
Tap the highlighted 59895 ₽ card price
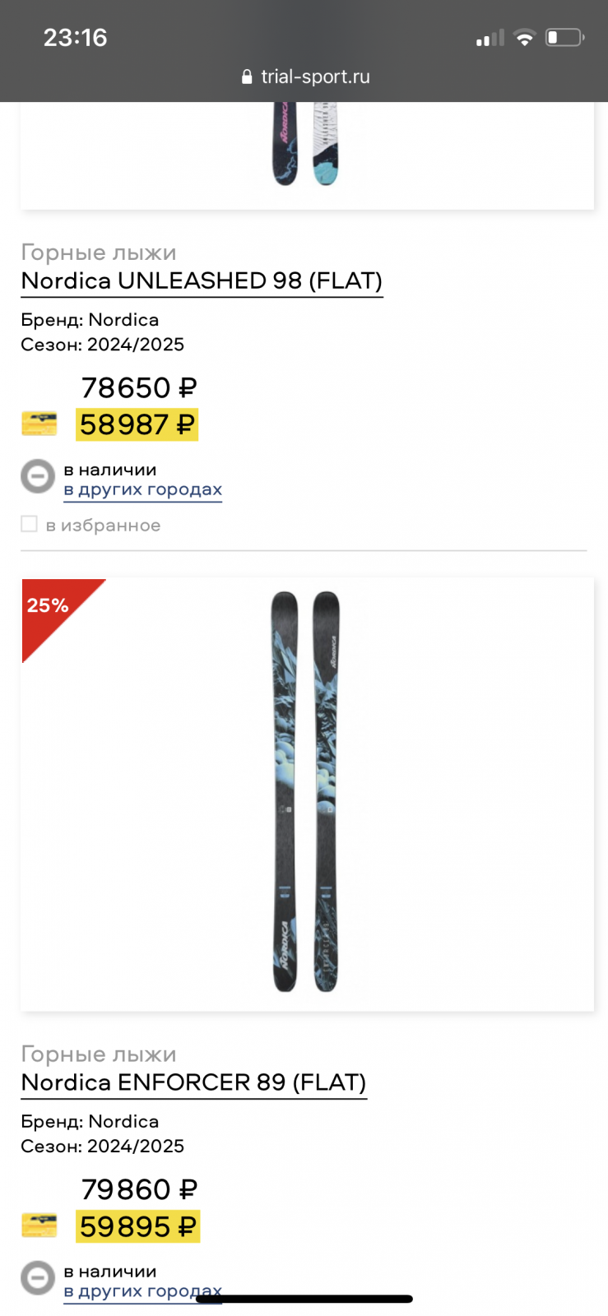[x=138, y=1227]
